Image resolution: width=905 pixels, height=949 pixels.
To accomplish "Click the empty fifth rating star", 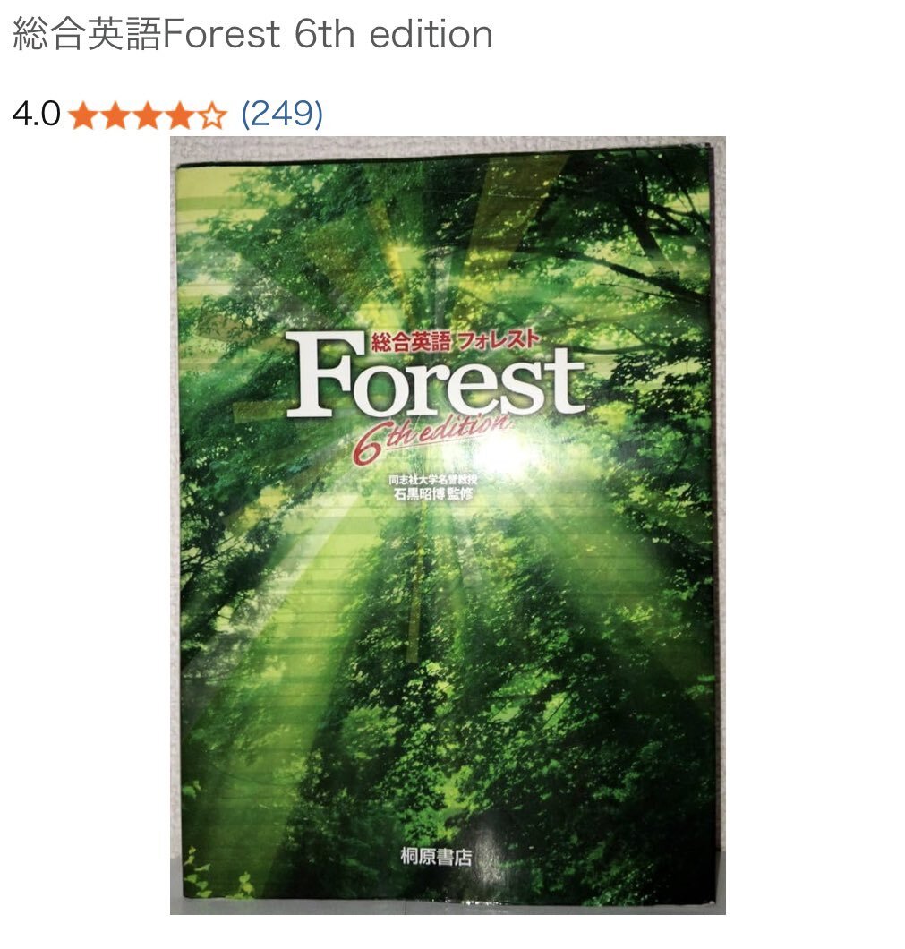I will tap(211, 115).
